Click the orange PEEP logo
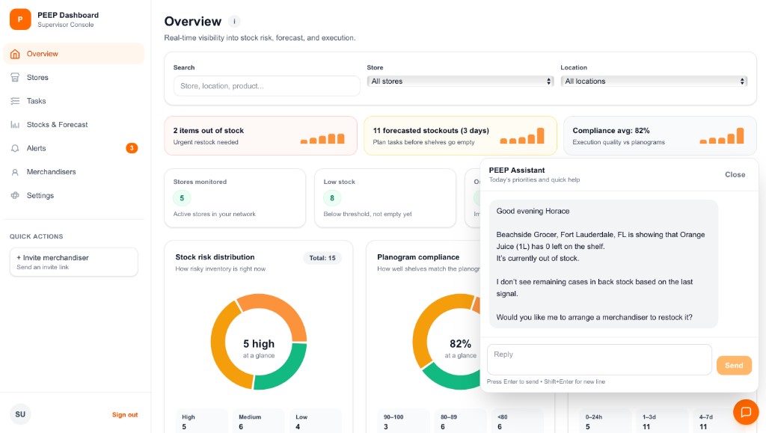 [x=20, y=18]
